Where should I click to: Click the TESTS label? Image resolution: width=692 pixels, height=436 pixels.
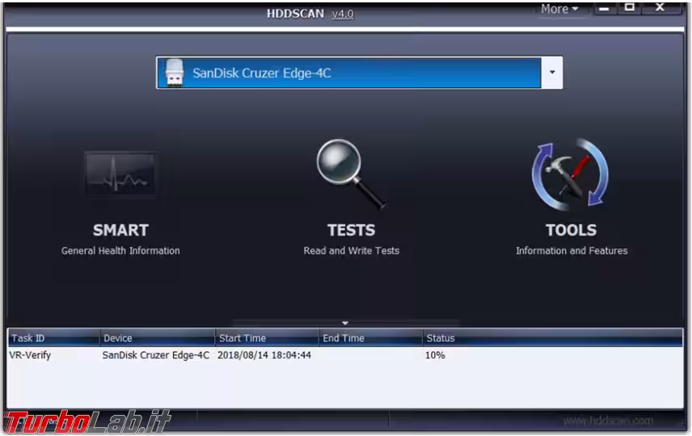(352, 230)
